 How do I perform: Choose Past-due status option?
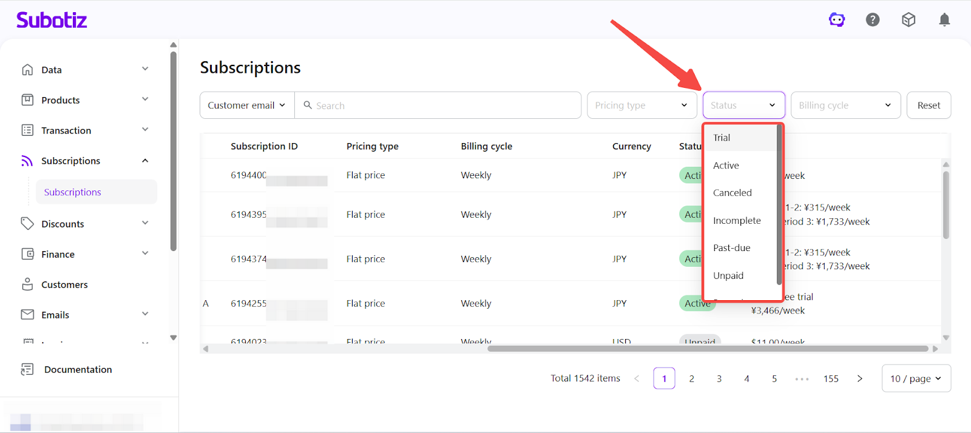point(732,248)
